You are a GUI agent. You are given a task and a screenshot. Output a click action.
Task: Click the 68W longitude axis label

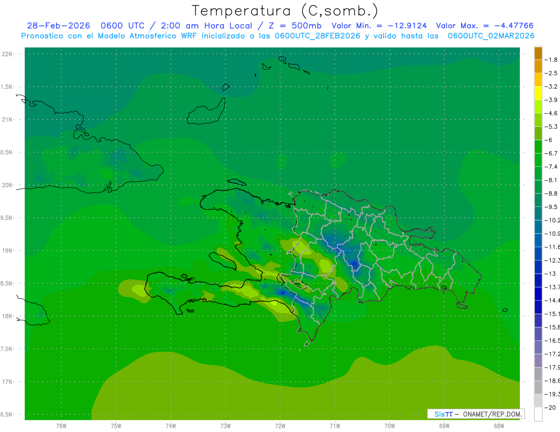tap(499, 425)
